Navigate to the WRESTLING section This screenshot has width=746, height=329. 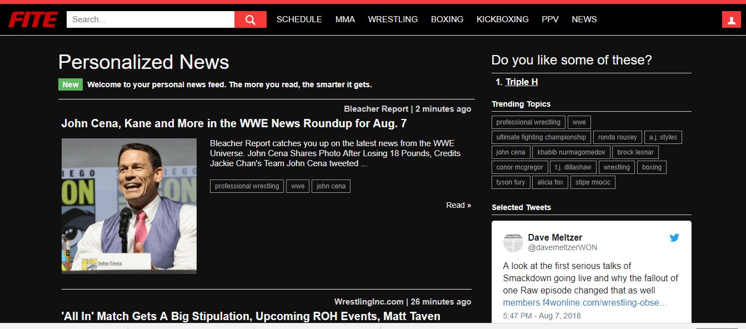(393, 19)
